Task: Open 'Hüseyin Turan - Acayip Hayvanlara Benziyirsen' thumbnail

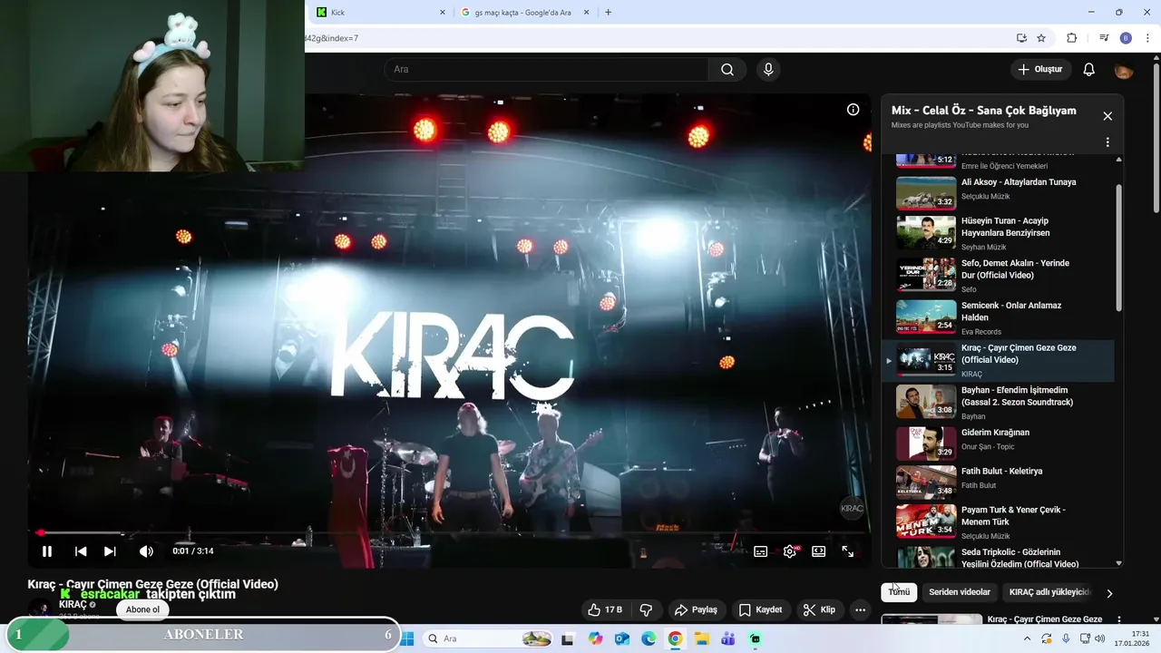Action: tap(926, 232)
